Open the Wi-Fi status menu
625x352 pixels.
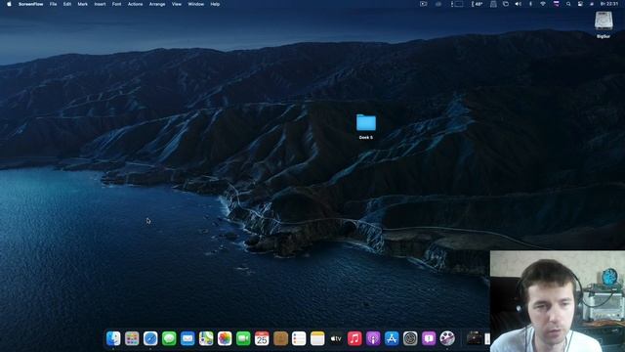pos(543,4)
